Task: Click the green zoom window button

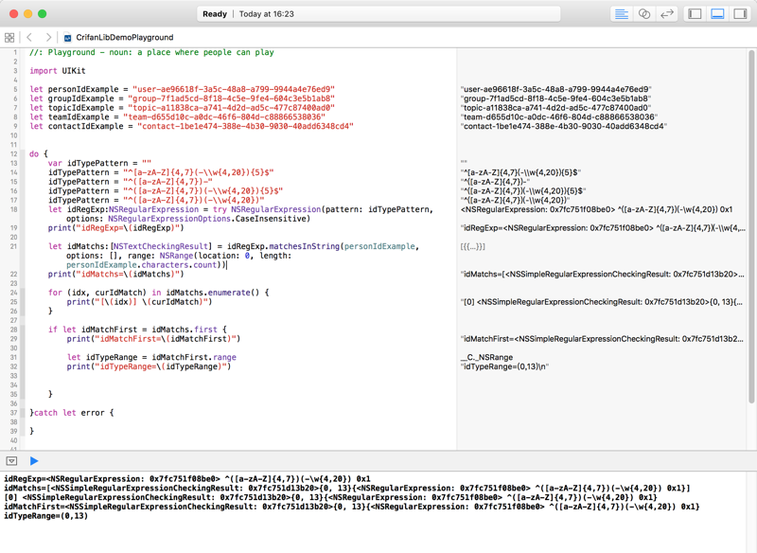Action: pos(43,14)
